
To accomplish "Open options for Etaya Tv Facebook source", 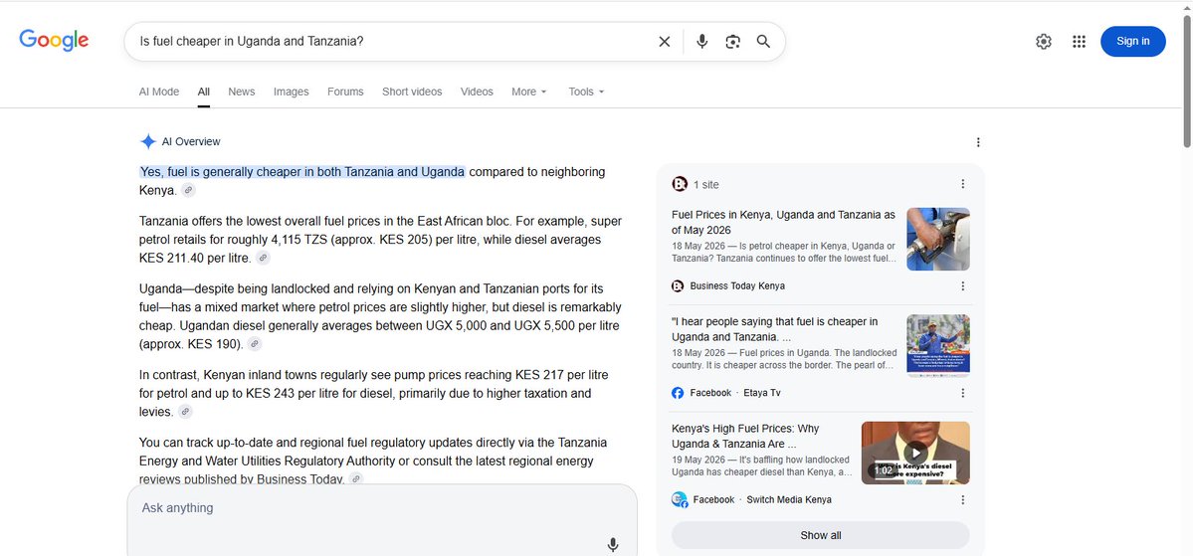I will (962, 393).
